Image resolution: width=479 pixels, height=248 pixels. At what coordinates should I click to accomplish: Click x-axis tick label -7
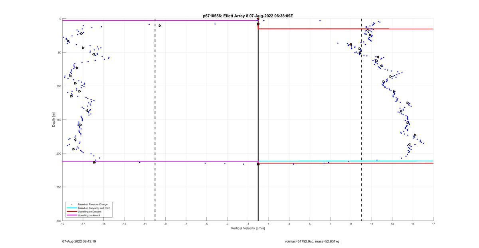(186, 224)
